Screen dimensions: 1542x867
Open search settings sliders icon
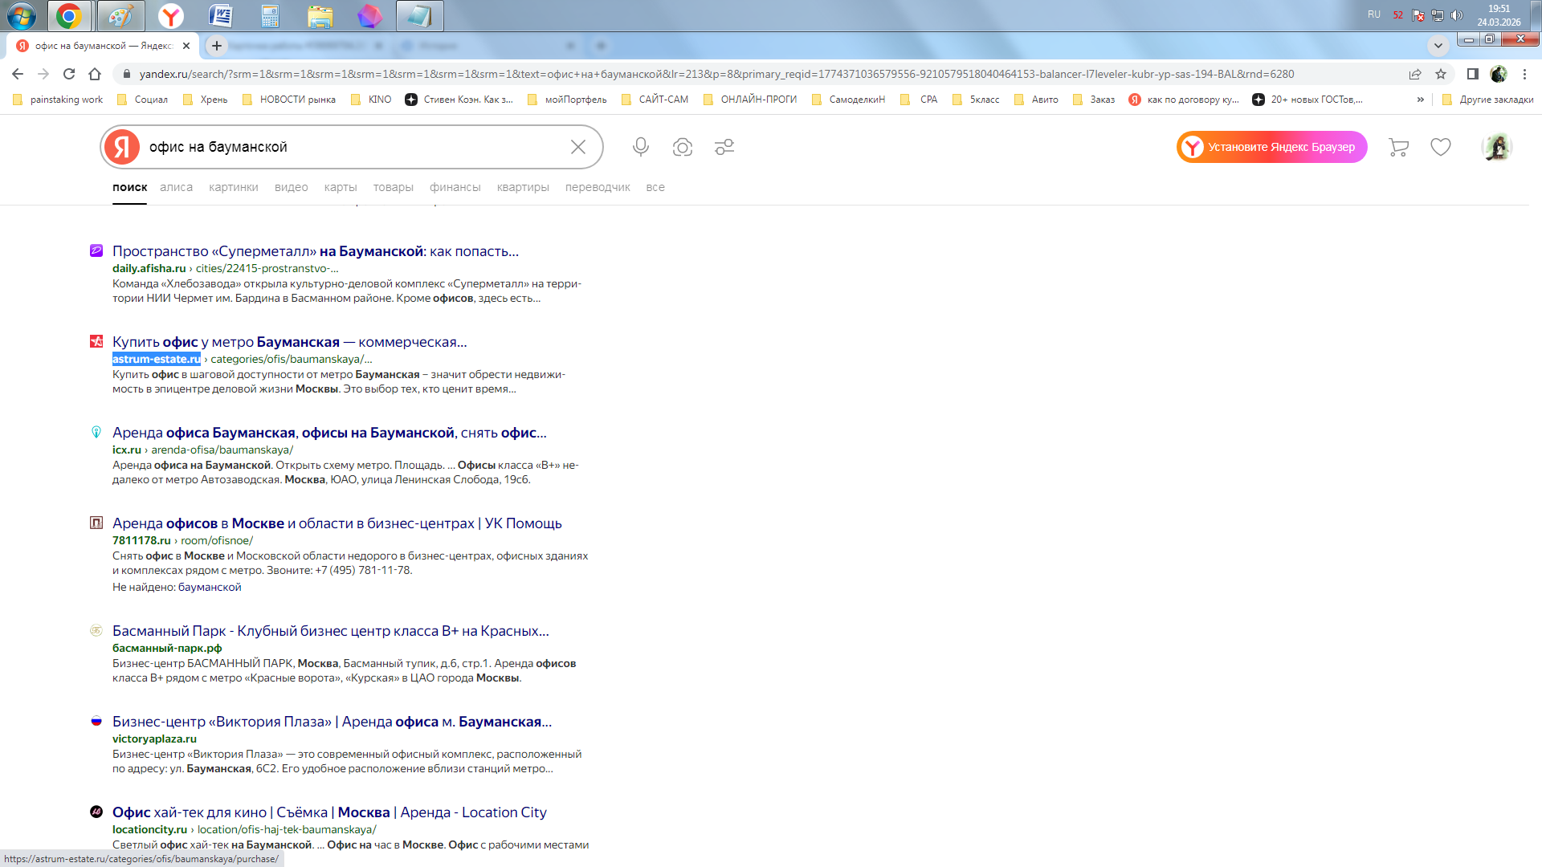coord(724,147)
